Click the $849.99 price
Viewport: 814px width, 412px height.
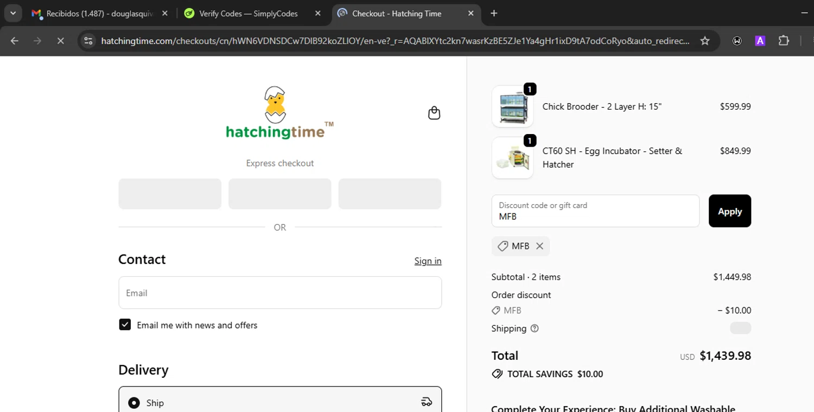(x=735, y=151)
